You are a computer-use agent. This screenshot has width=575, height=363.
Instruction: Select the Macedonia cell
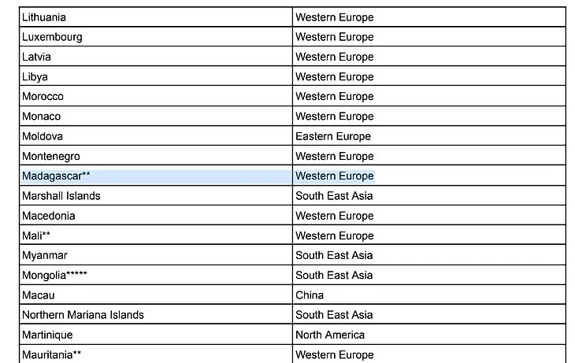(156, 215)
